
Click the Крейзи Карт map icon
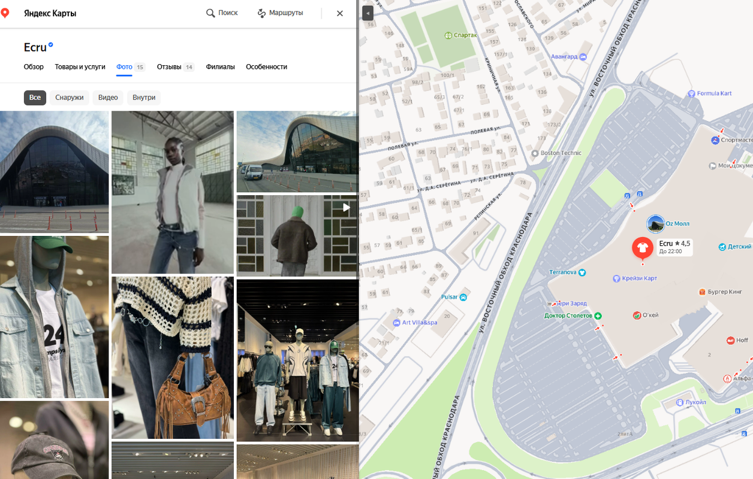pos(616,278)
